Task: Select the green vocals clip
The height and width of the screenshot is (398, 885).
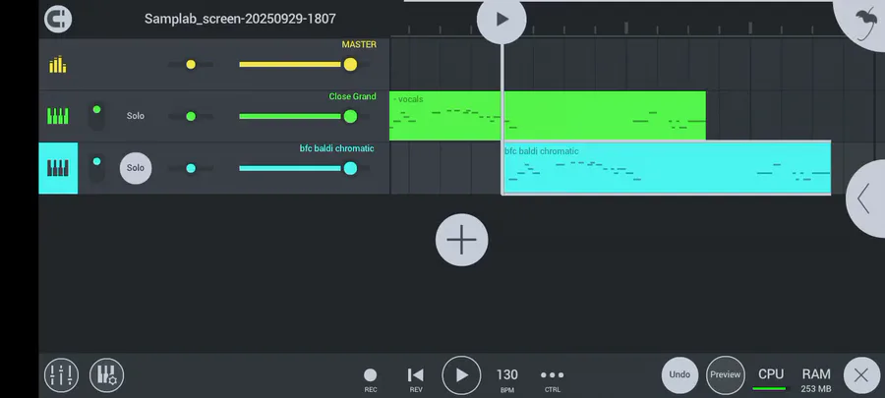Action: tap(548, 116)
